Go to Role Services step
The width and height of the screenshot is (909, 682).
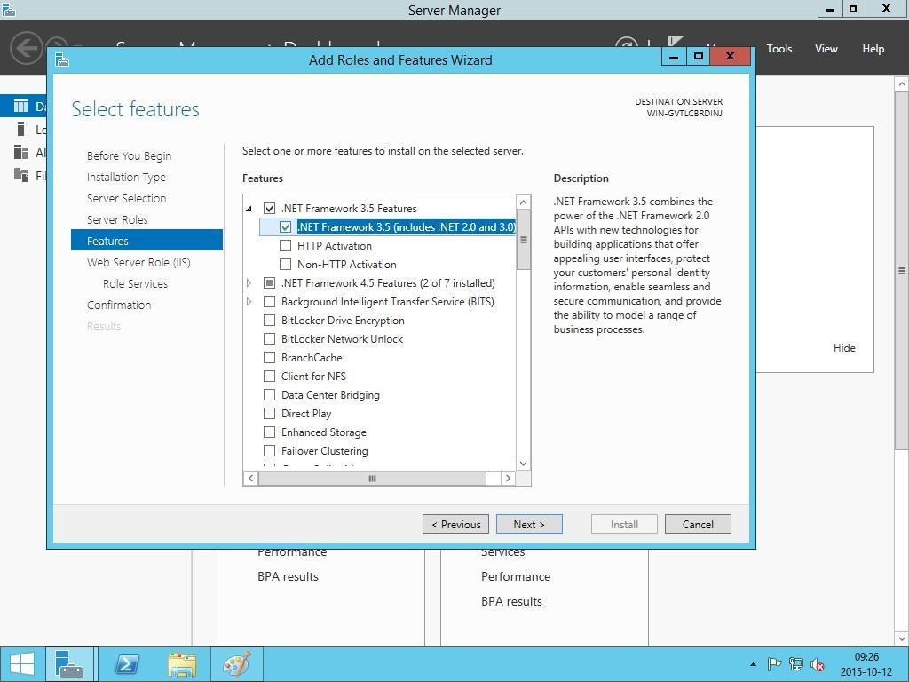coord(135,283)
